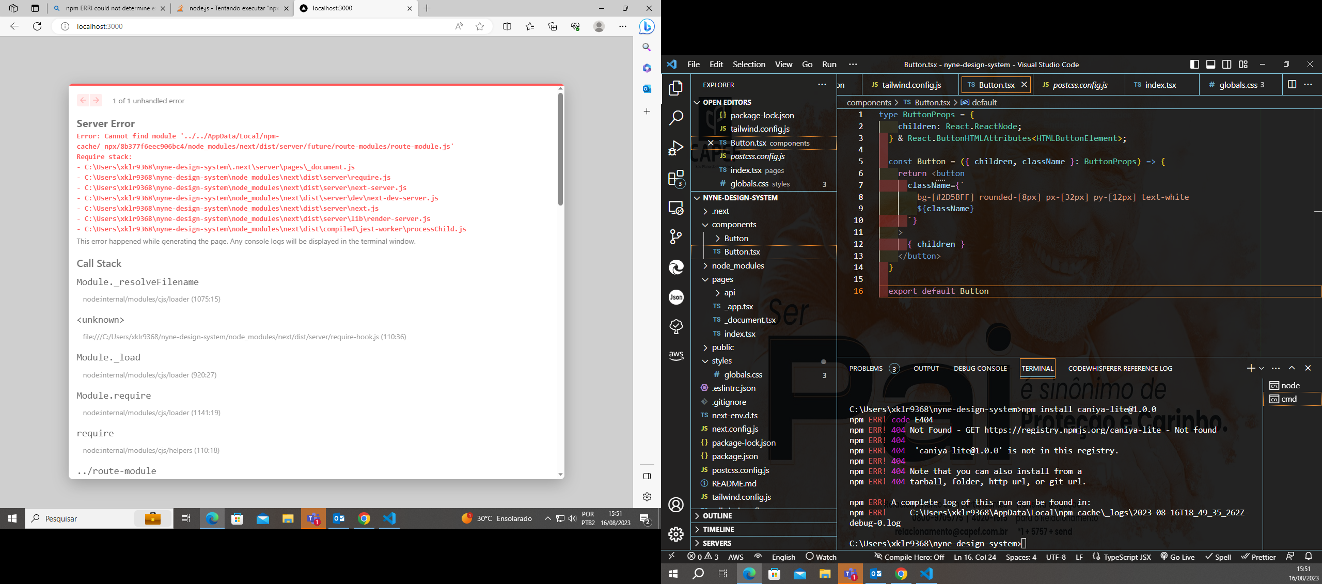The width and height of the screenshot is (1322, 584).
Task: Open the Selection menu in VS Code
Action: point(749,65)
